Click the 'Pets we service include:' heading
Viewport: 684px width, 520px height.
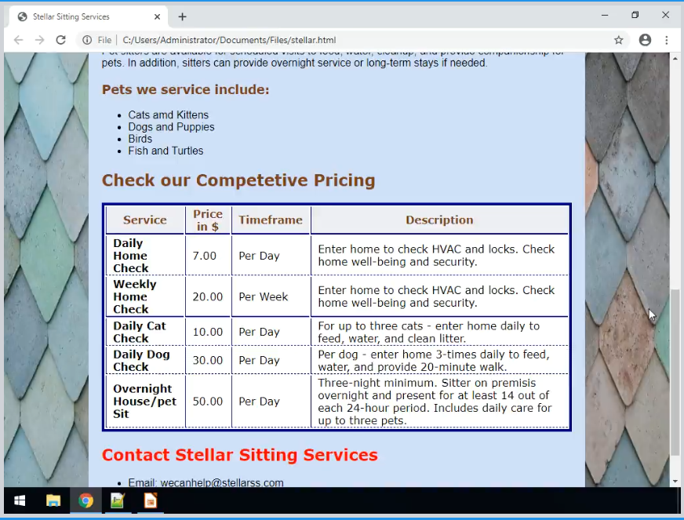point(185,89)
